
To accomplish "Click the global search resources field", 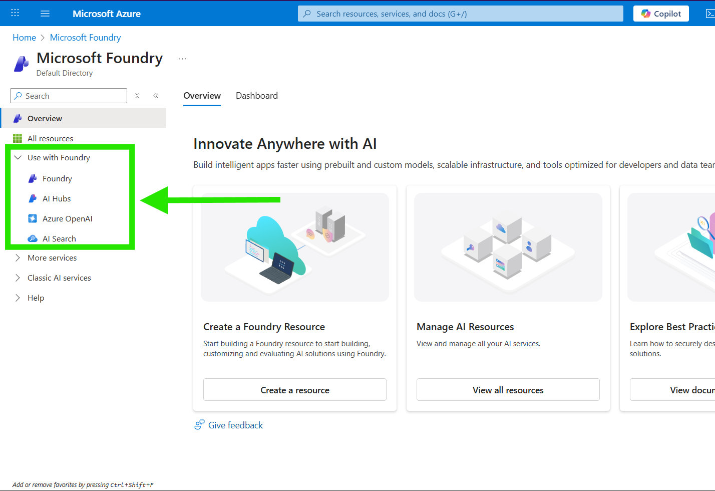I will click(461, 14).
